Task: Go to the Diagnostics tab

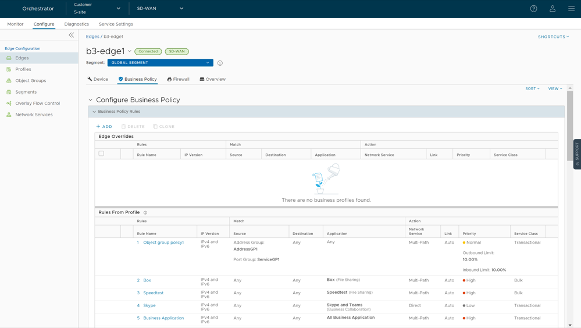Action: (x=77, y=24)
